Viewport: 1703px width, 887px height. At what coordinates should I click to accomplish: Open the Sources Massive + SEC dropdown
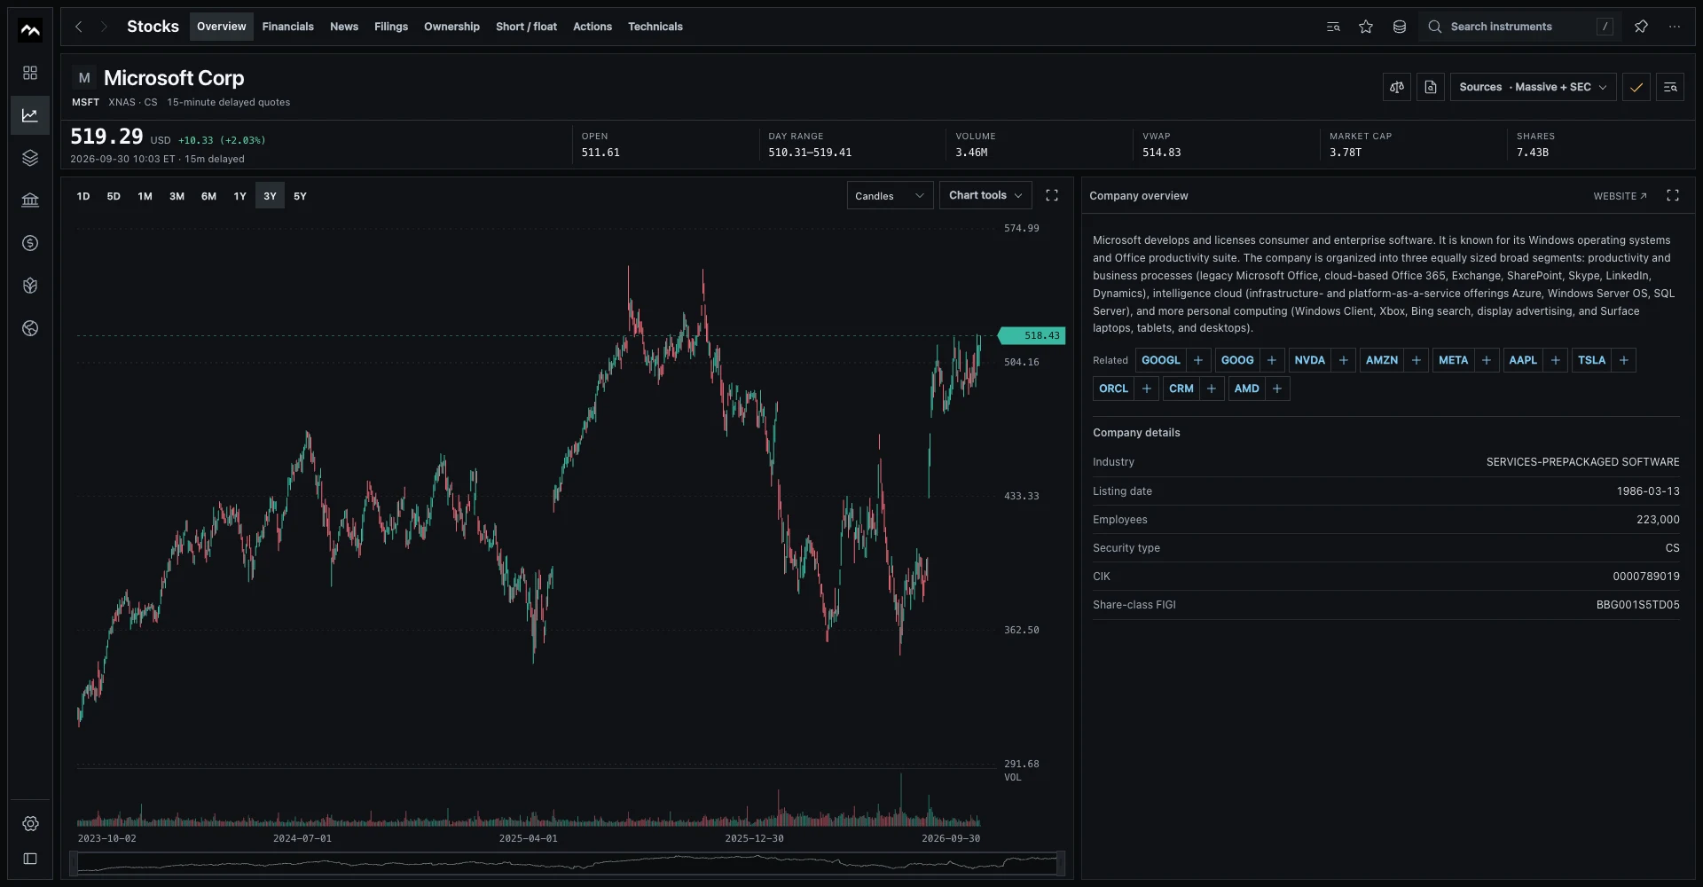click(1533, 87)
